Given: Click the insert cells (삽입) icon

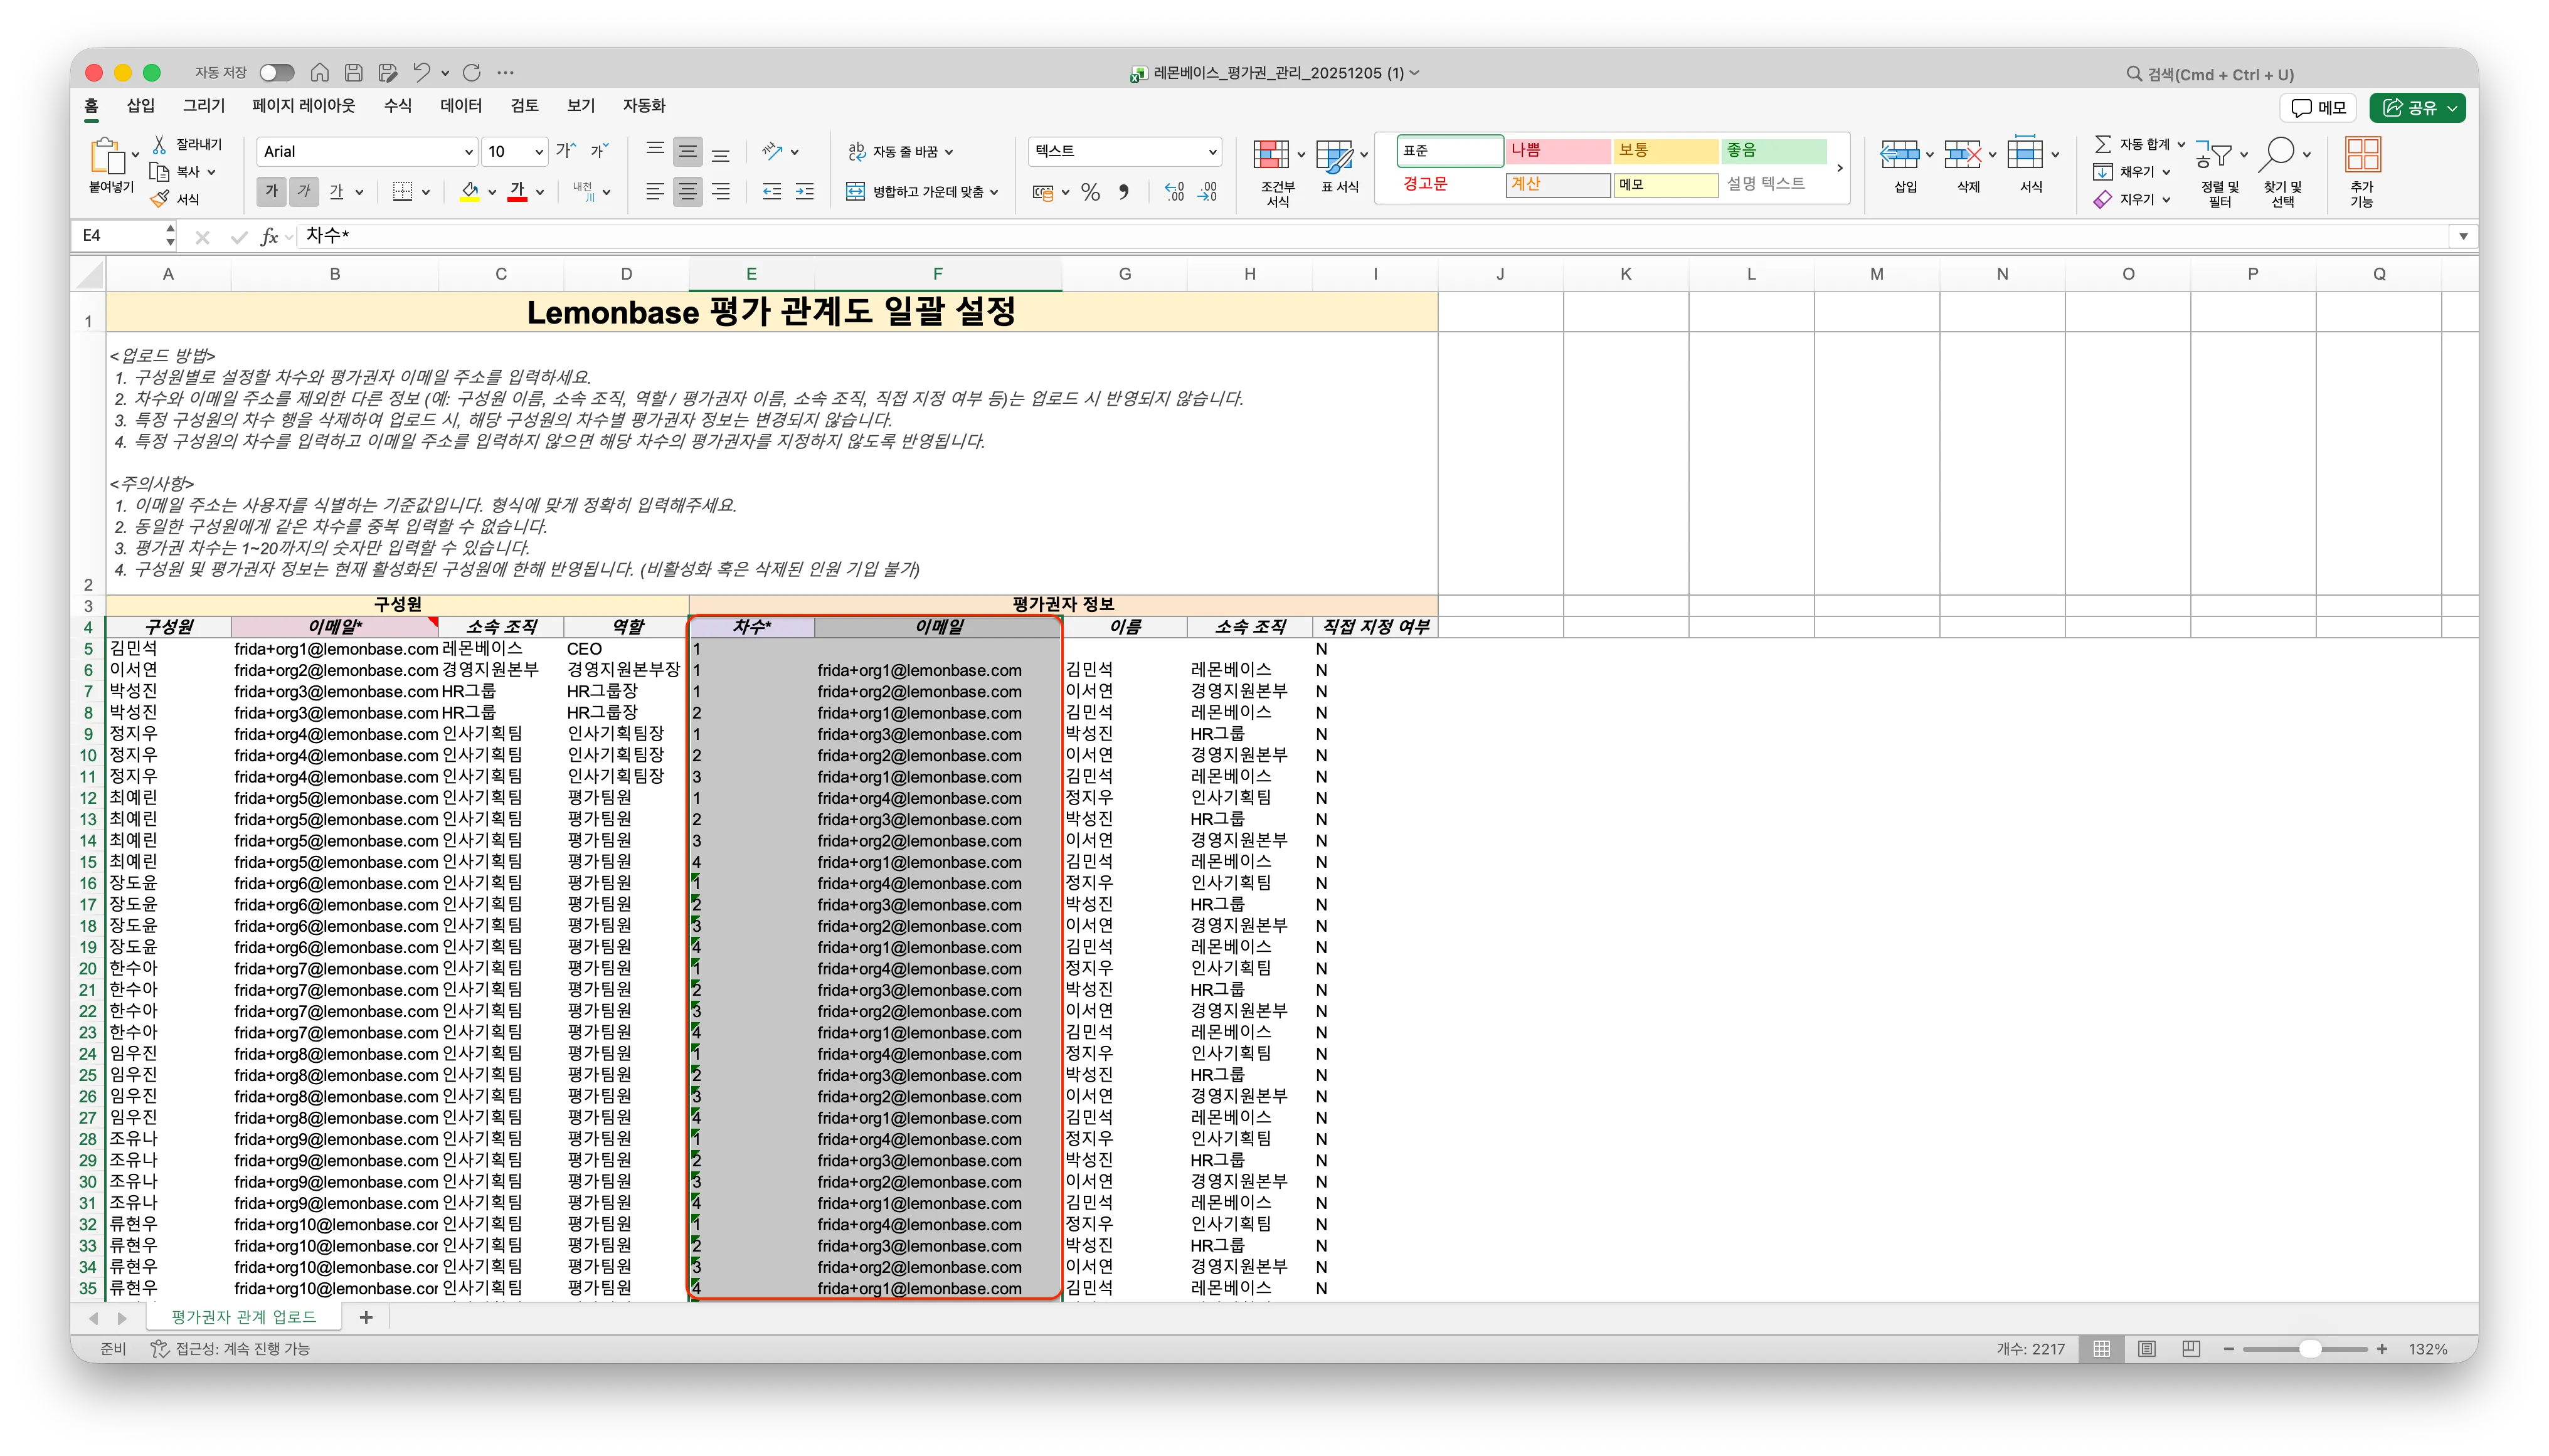Looking at the screenshot, I should tap(1899, 155).
